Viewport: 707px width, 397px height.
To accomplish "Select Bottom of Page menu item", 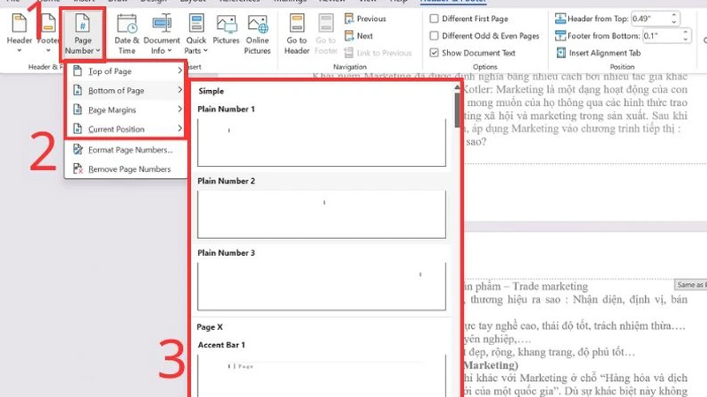I will click(x=126, y=90).
